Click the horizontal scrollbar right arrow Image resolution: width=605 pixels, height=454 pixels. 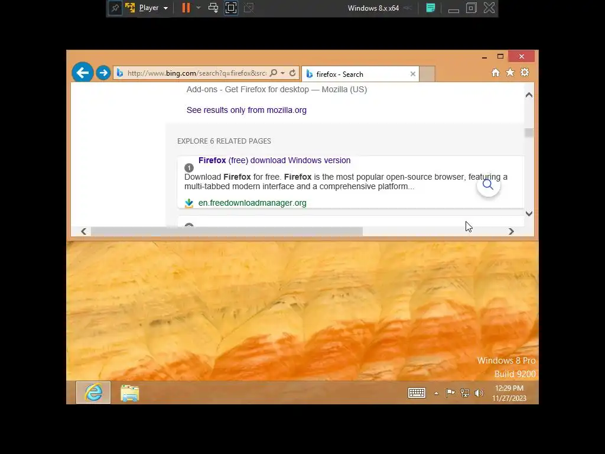point(511,231)
